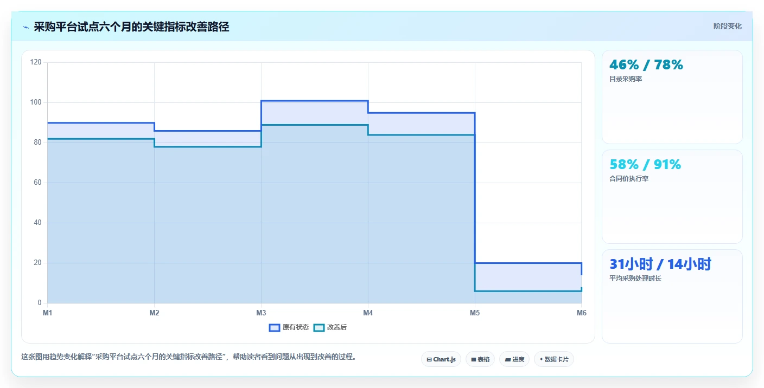
Task: Toggle the 改善后 legend item
Action: [329, 327]
